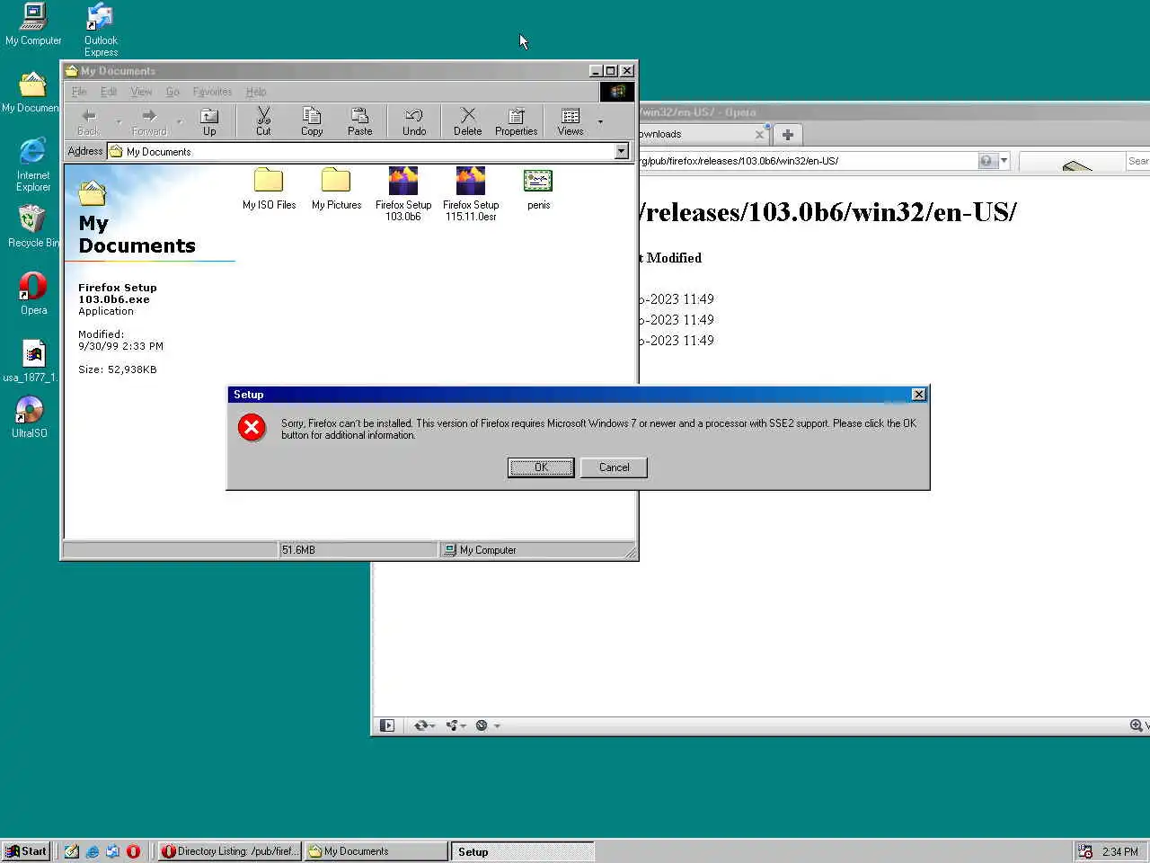Select the Firefox Setup 115.11.0esr installer file

click(x=471, y=193)
